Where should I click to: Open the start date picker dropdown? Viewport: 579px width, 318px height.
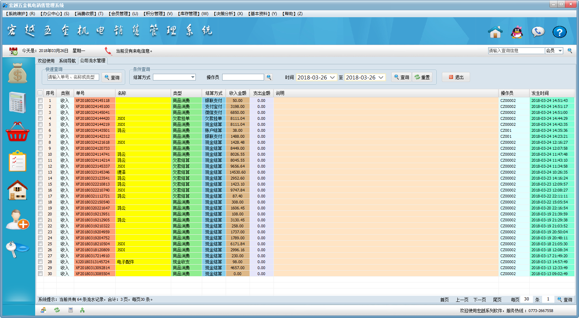(332, 77)
